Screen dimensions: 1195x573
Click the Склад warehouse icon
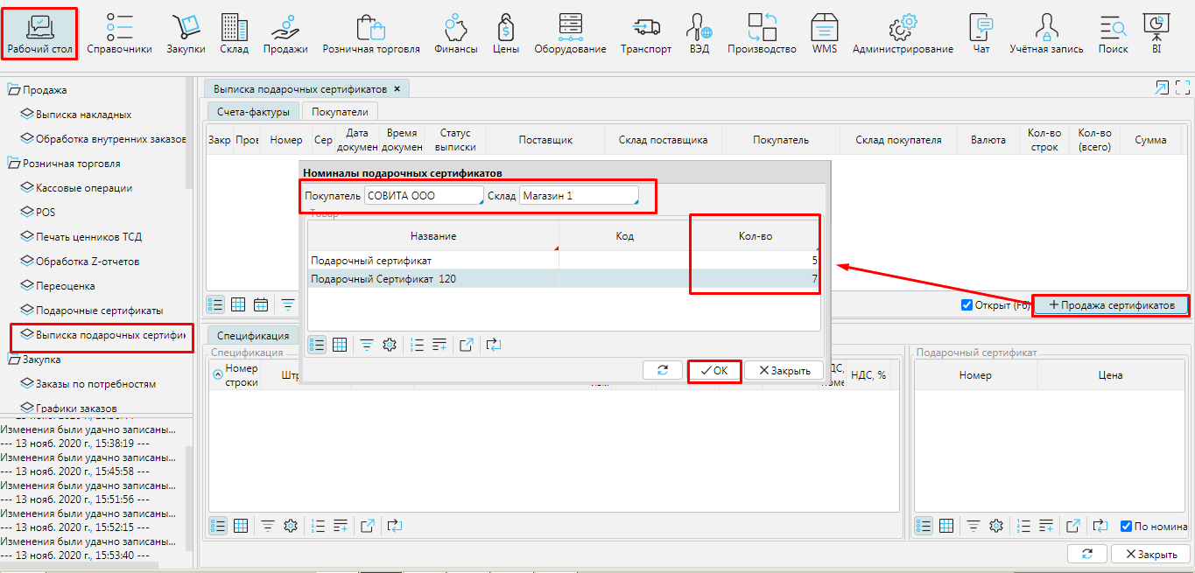[x=234, y=27]
